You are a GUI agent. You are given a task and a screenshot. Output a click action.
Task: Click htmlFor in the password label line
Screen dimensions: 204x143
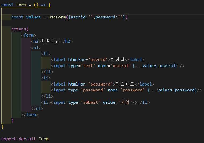coord(77,84)
